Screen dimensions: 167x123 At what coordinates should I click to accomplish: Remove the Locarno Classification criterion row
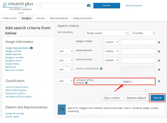tap(159, 69)
